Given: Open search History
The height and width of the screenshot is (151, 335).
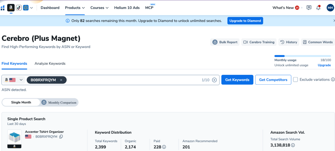Looking at the screenshot, I should click(x=289, y=42).
